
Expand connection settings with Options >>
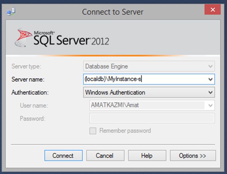tap(193, 156)
